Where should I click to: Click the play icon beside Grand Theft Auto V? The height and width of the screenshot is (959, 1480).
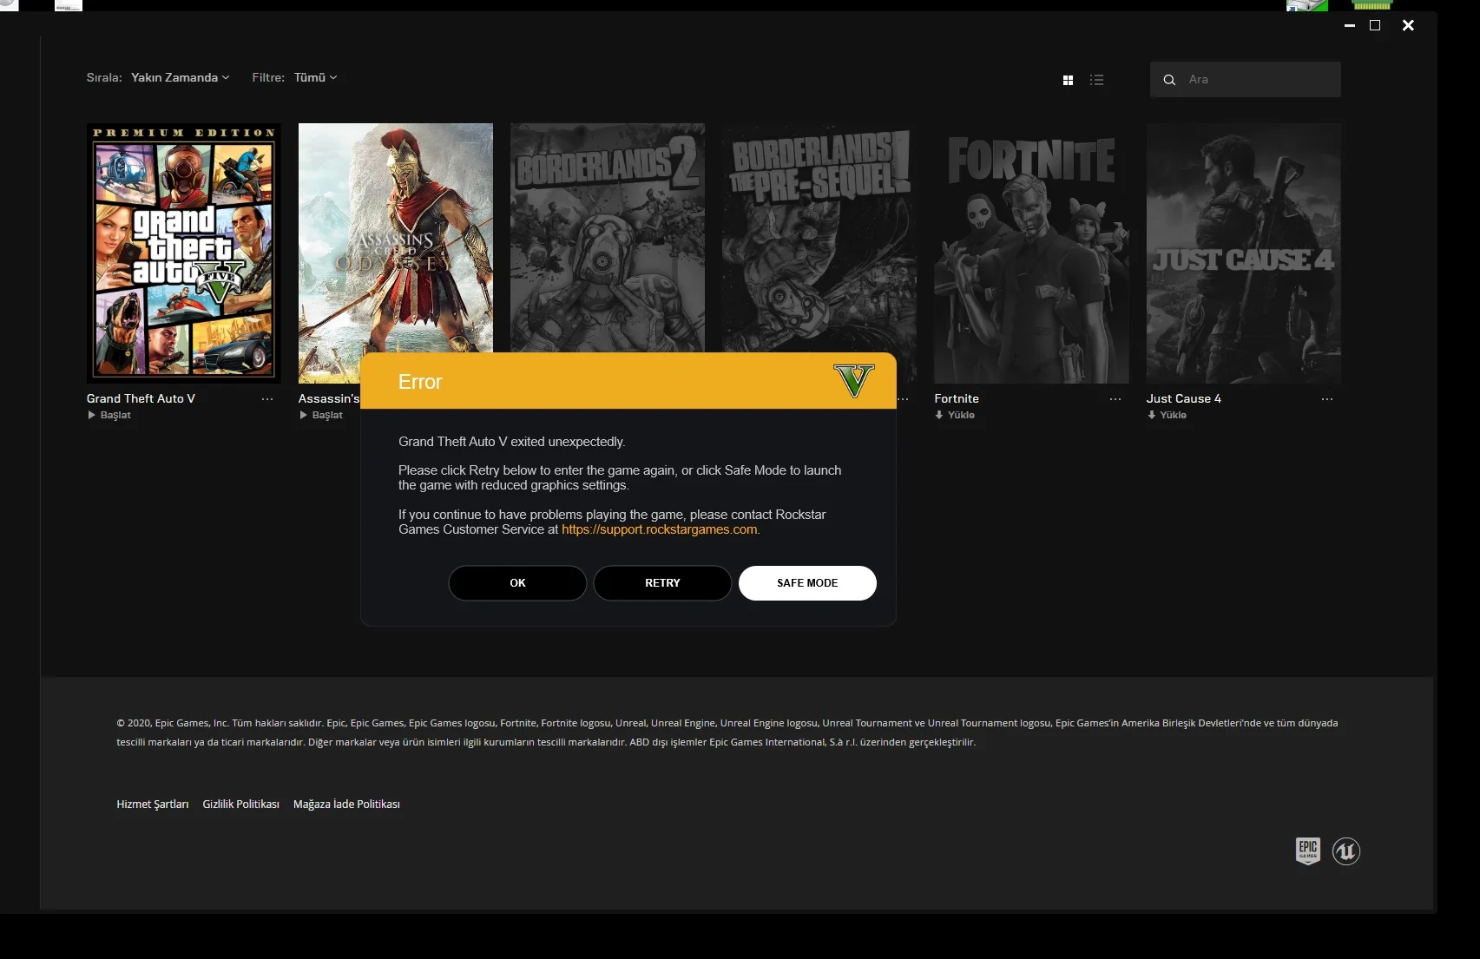click(90, 415)
